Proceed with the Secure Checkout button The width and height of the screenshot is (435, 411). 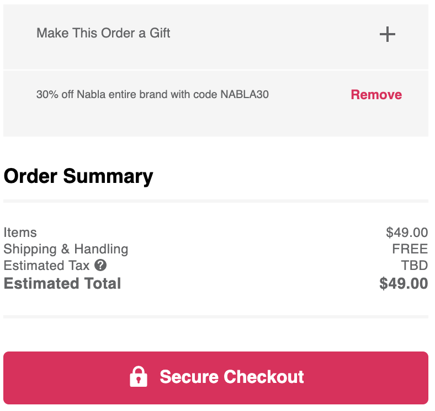coord(215,378)
